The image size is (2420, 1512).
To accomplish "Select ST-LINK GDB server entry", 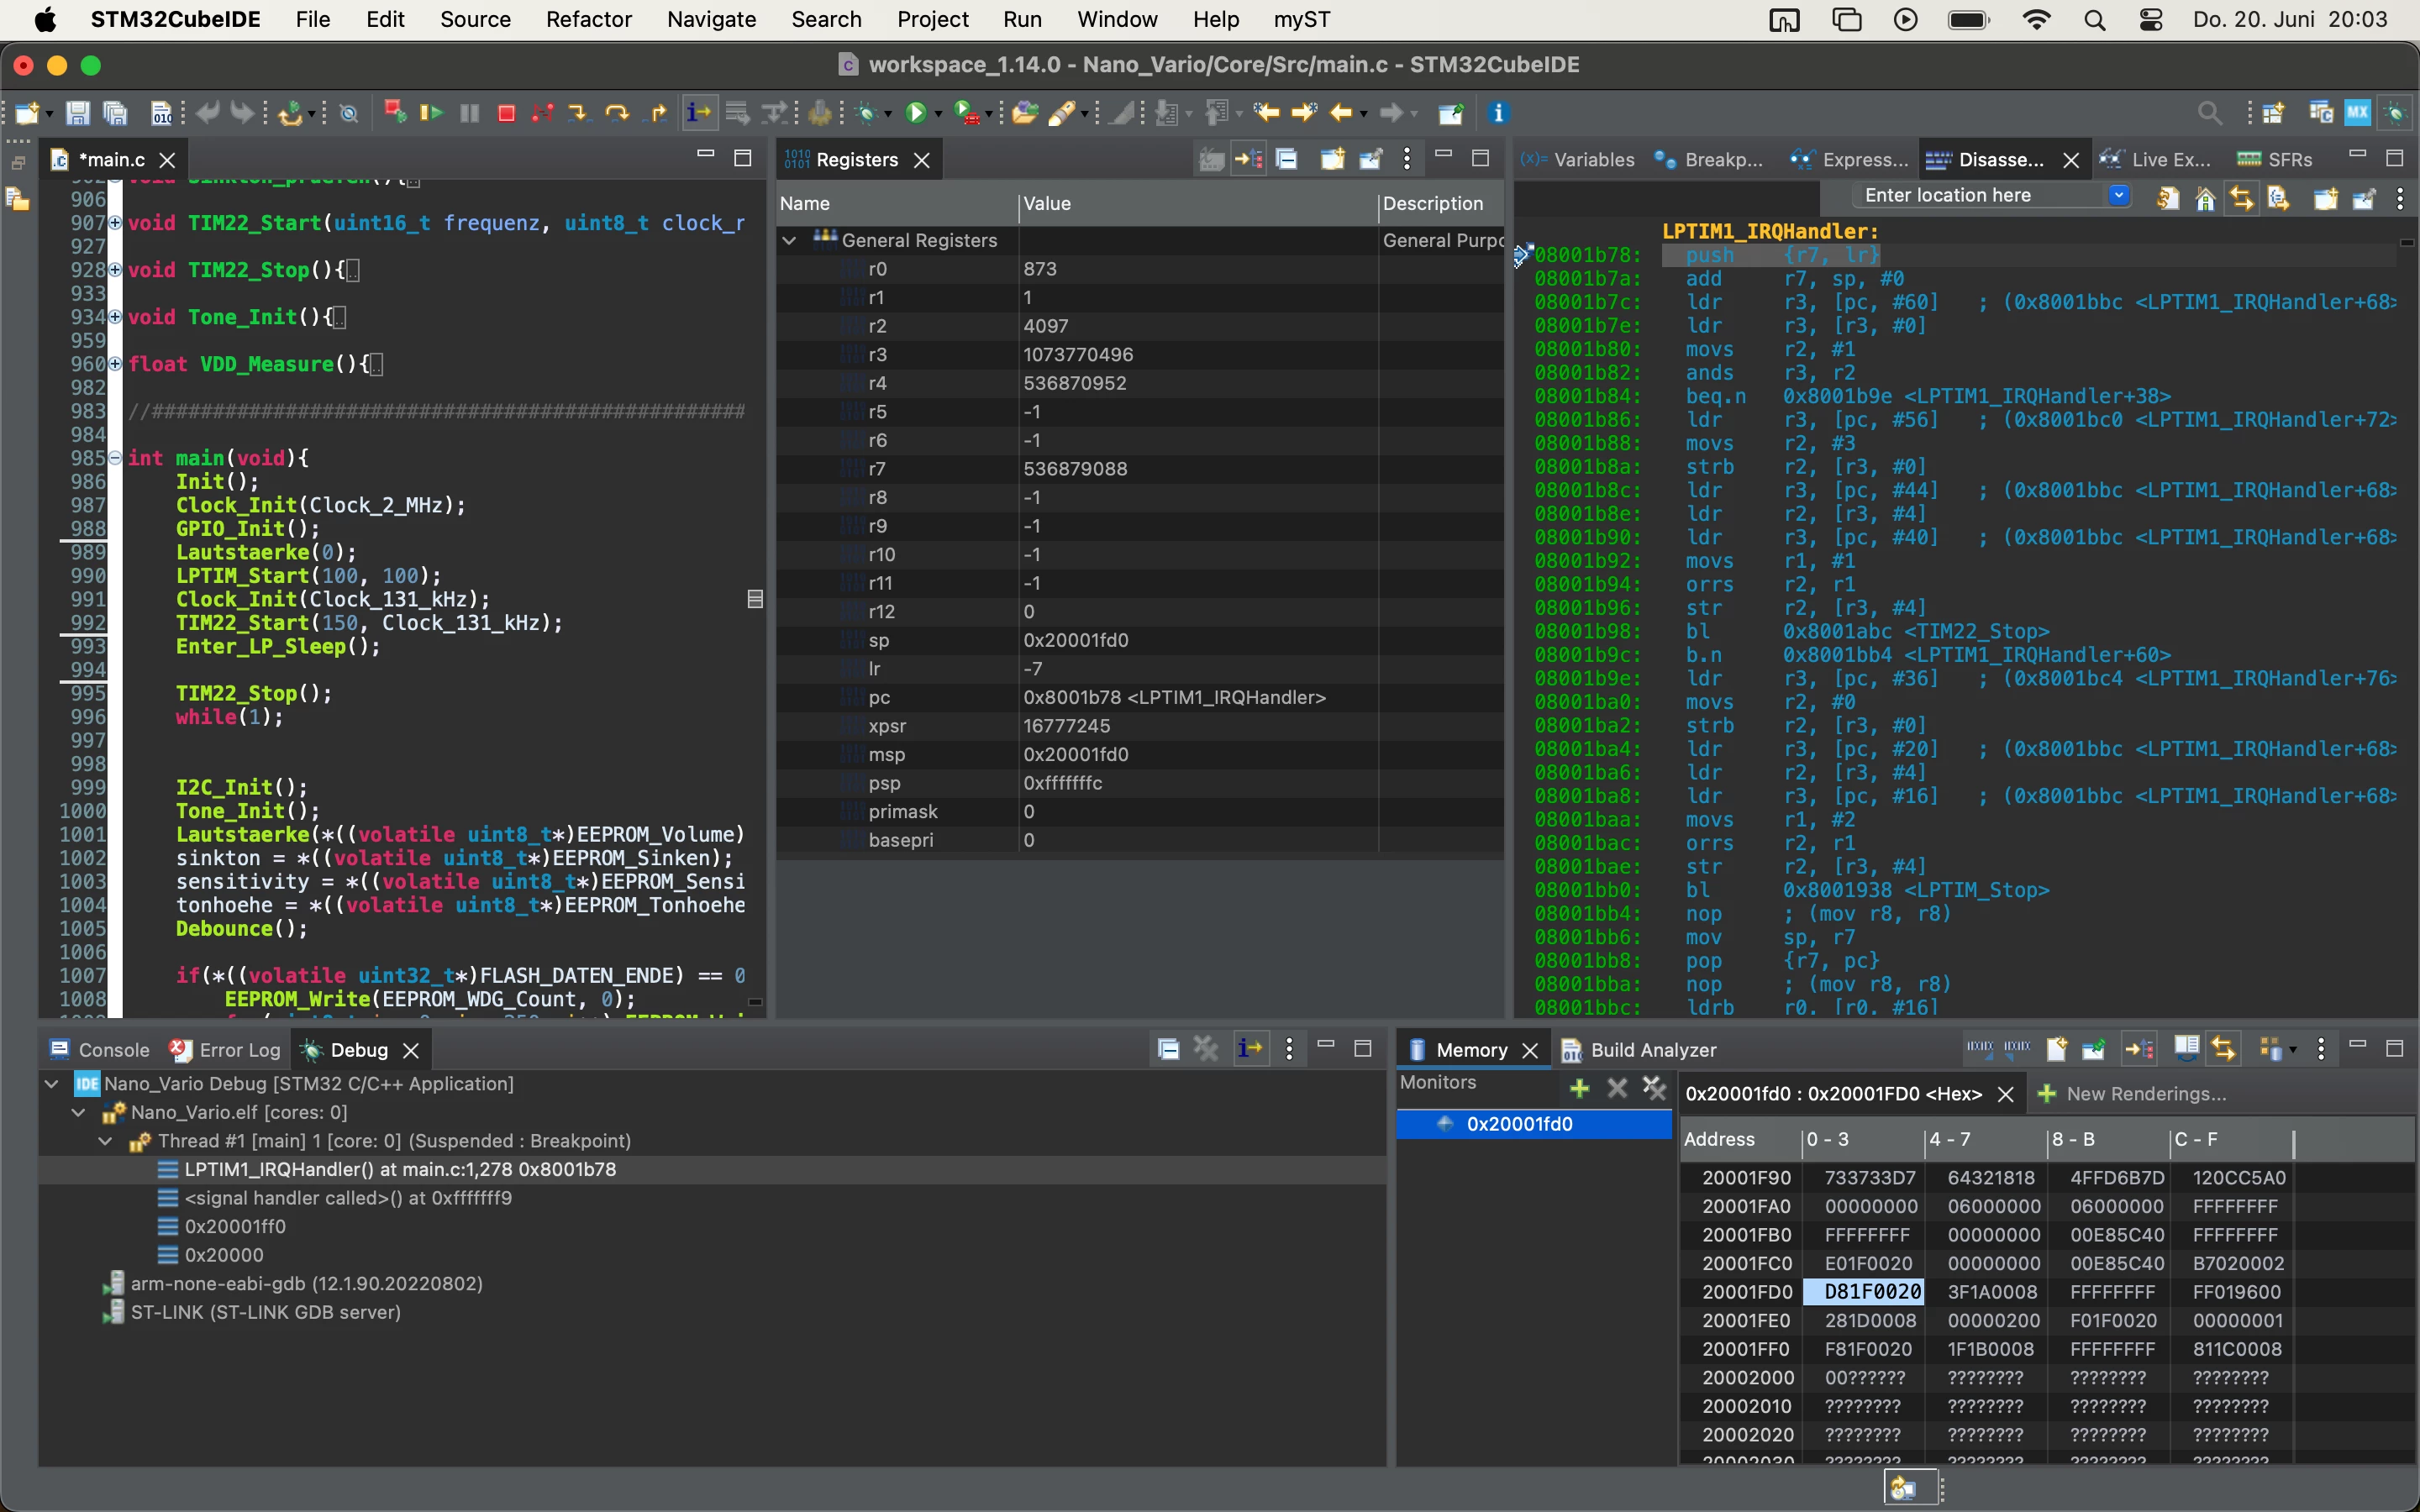I will coord(265,1312).
